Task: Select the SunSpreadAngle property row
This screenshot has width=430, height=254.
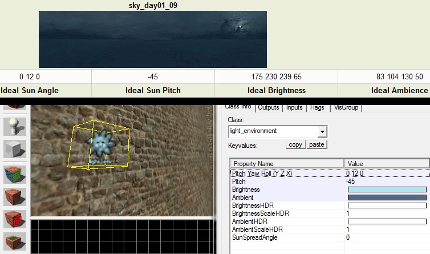Action: pyautogui.click(x=330, y=237)
